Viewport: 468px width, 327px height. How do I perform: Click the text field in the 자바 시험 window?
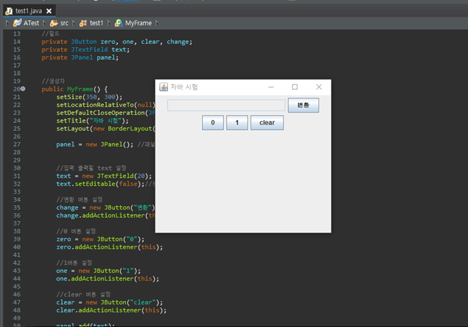[x=226, y=105]
